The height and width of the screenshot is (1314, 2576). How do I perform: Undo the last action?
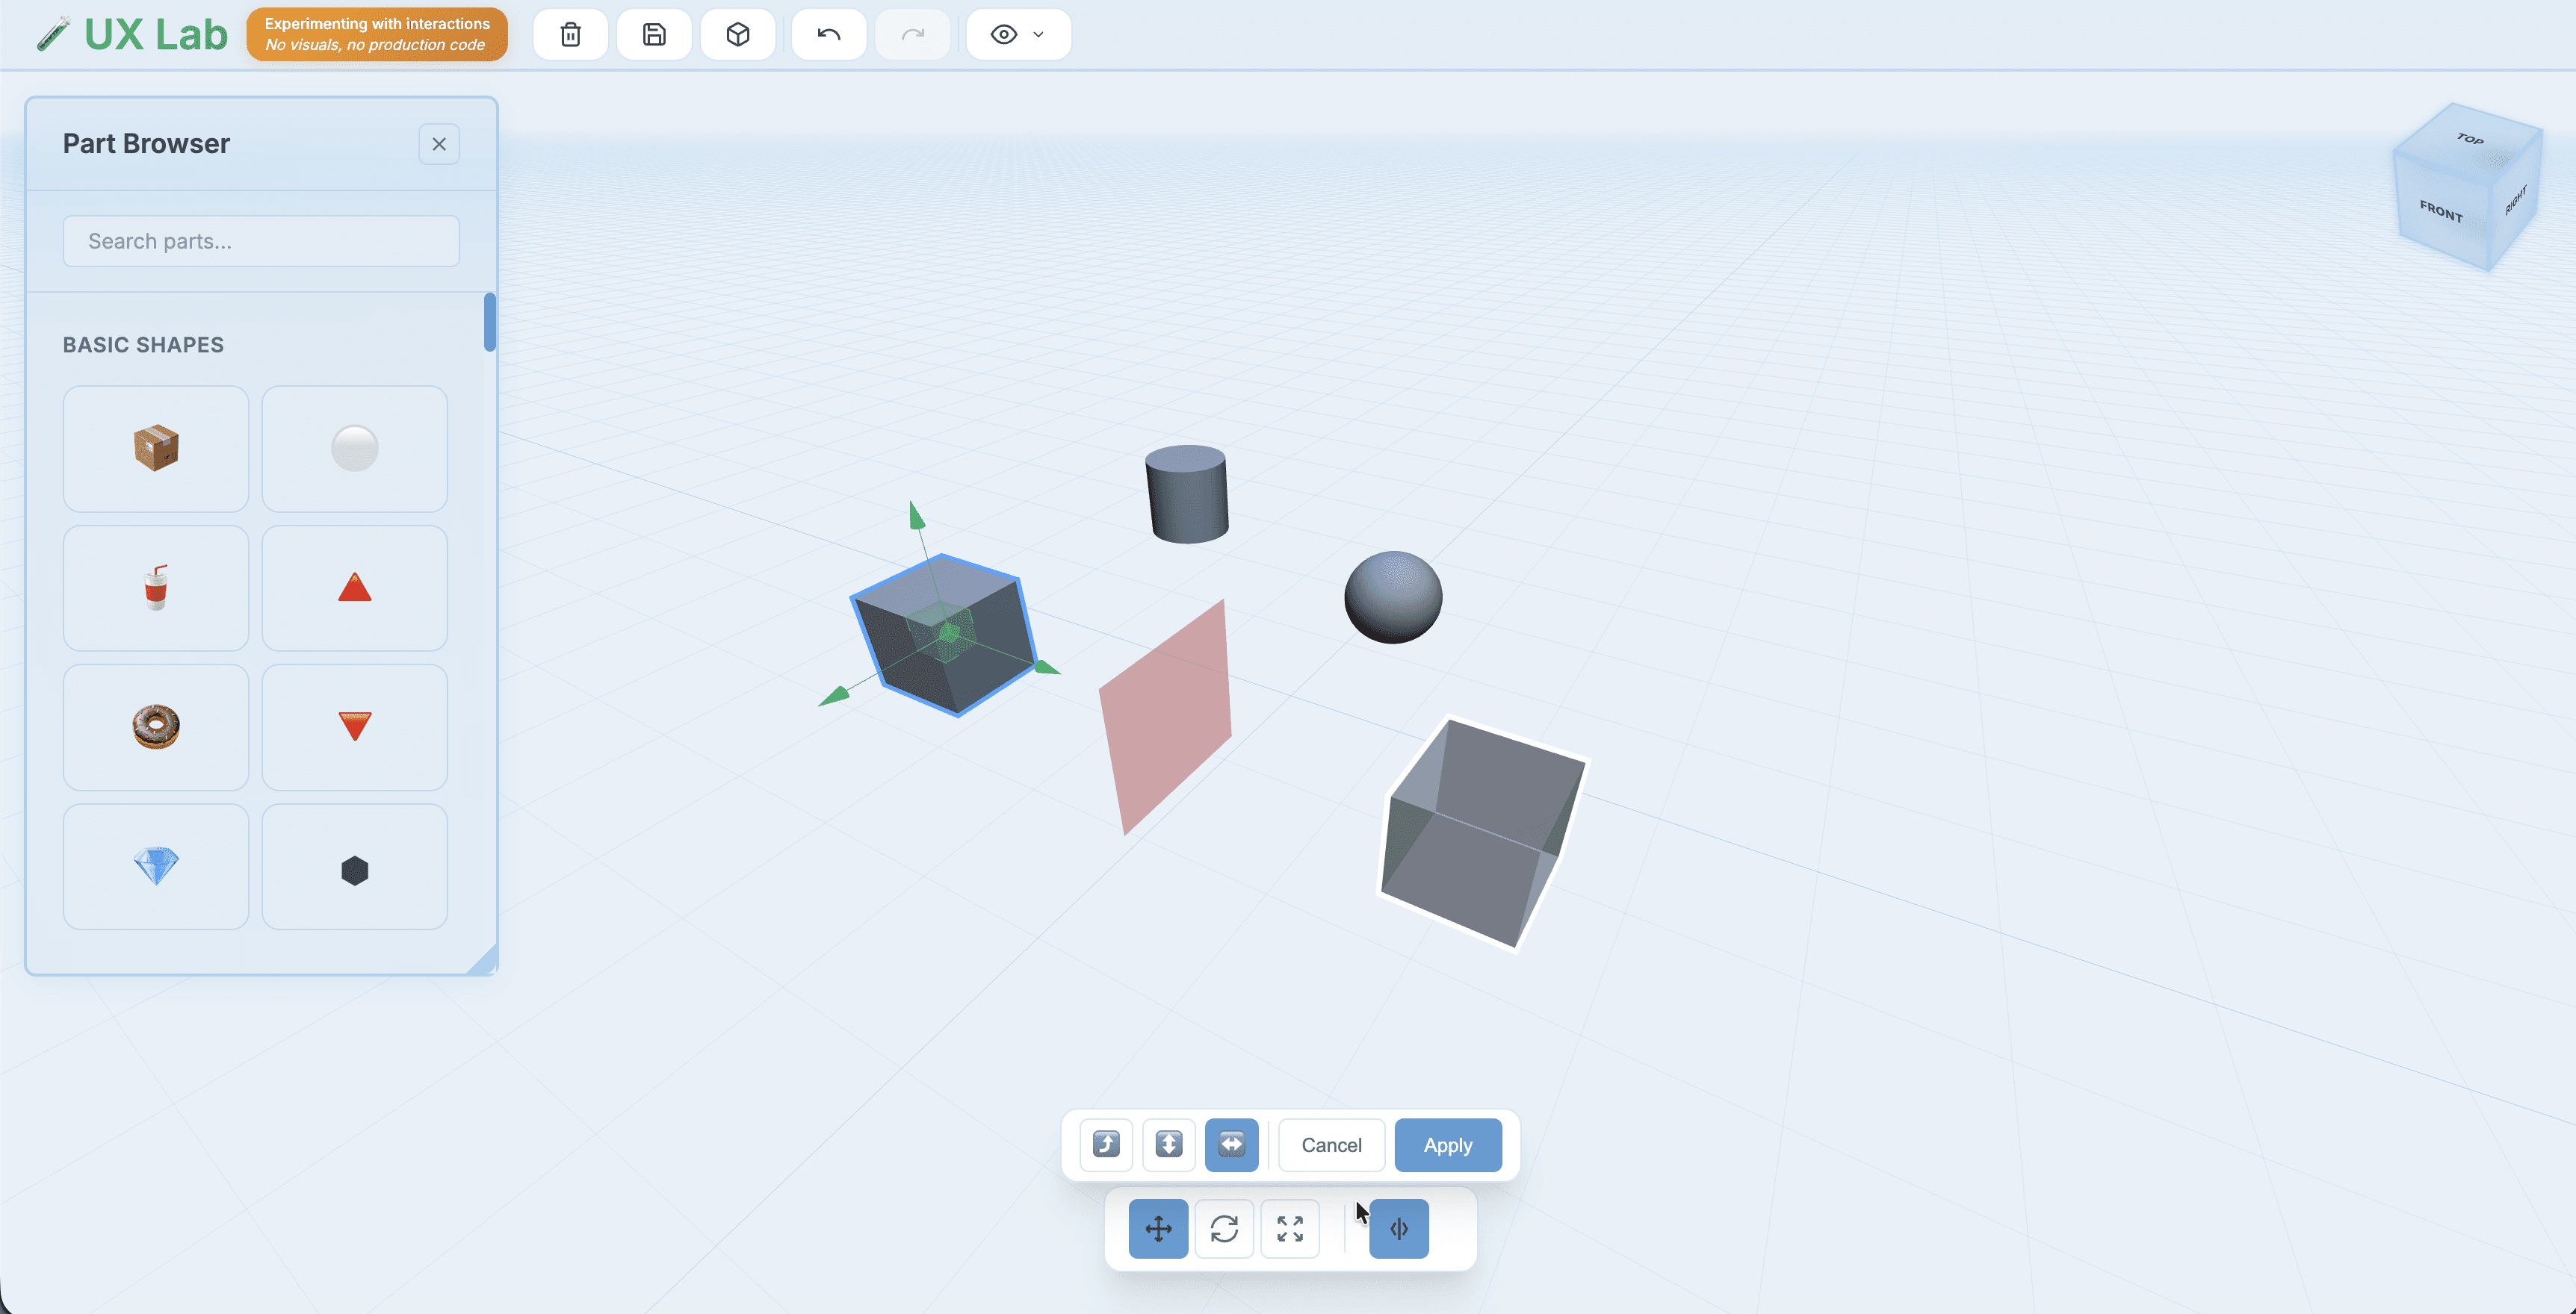pyautogui.click(x=828, y=35)
